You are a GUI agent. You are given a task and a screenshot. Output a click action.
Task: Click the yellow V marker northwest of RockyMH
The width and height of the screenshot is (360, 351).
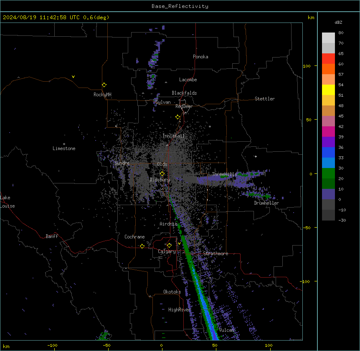pyautogui.click(x=73, y=77)
